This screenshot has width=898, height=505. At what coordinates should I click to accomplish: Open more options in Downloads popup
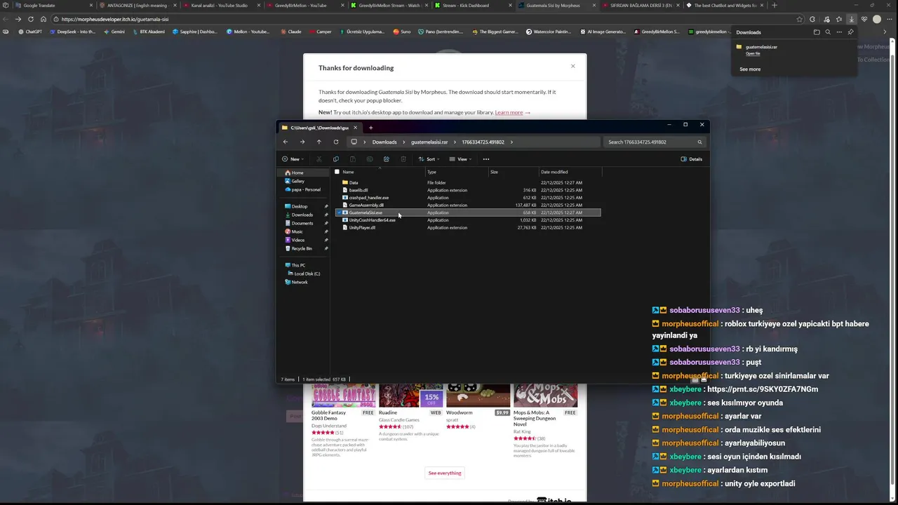(839, 32)
